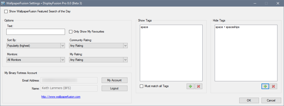The image size is (284, 106).
Task: Check Must match all Tags
Action: [x=142, y=86]
